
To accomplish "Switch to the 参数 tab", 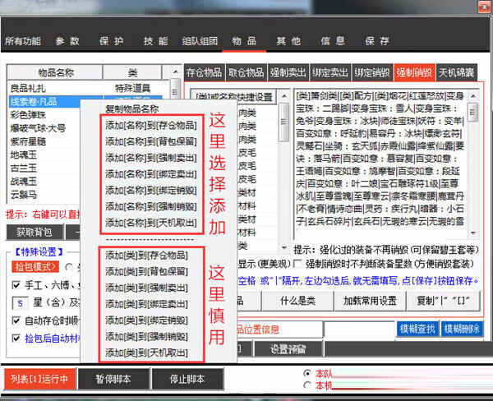I will (67, 41).
